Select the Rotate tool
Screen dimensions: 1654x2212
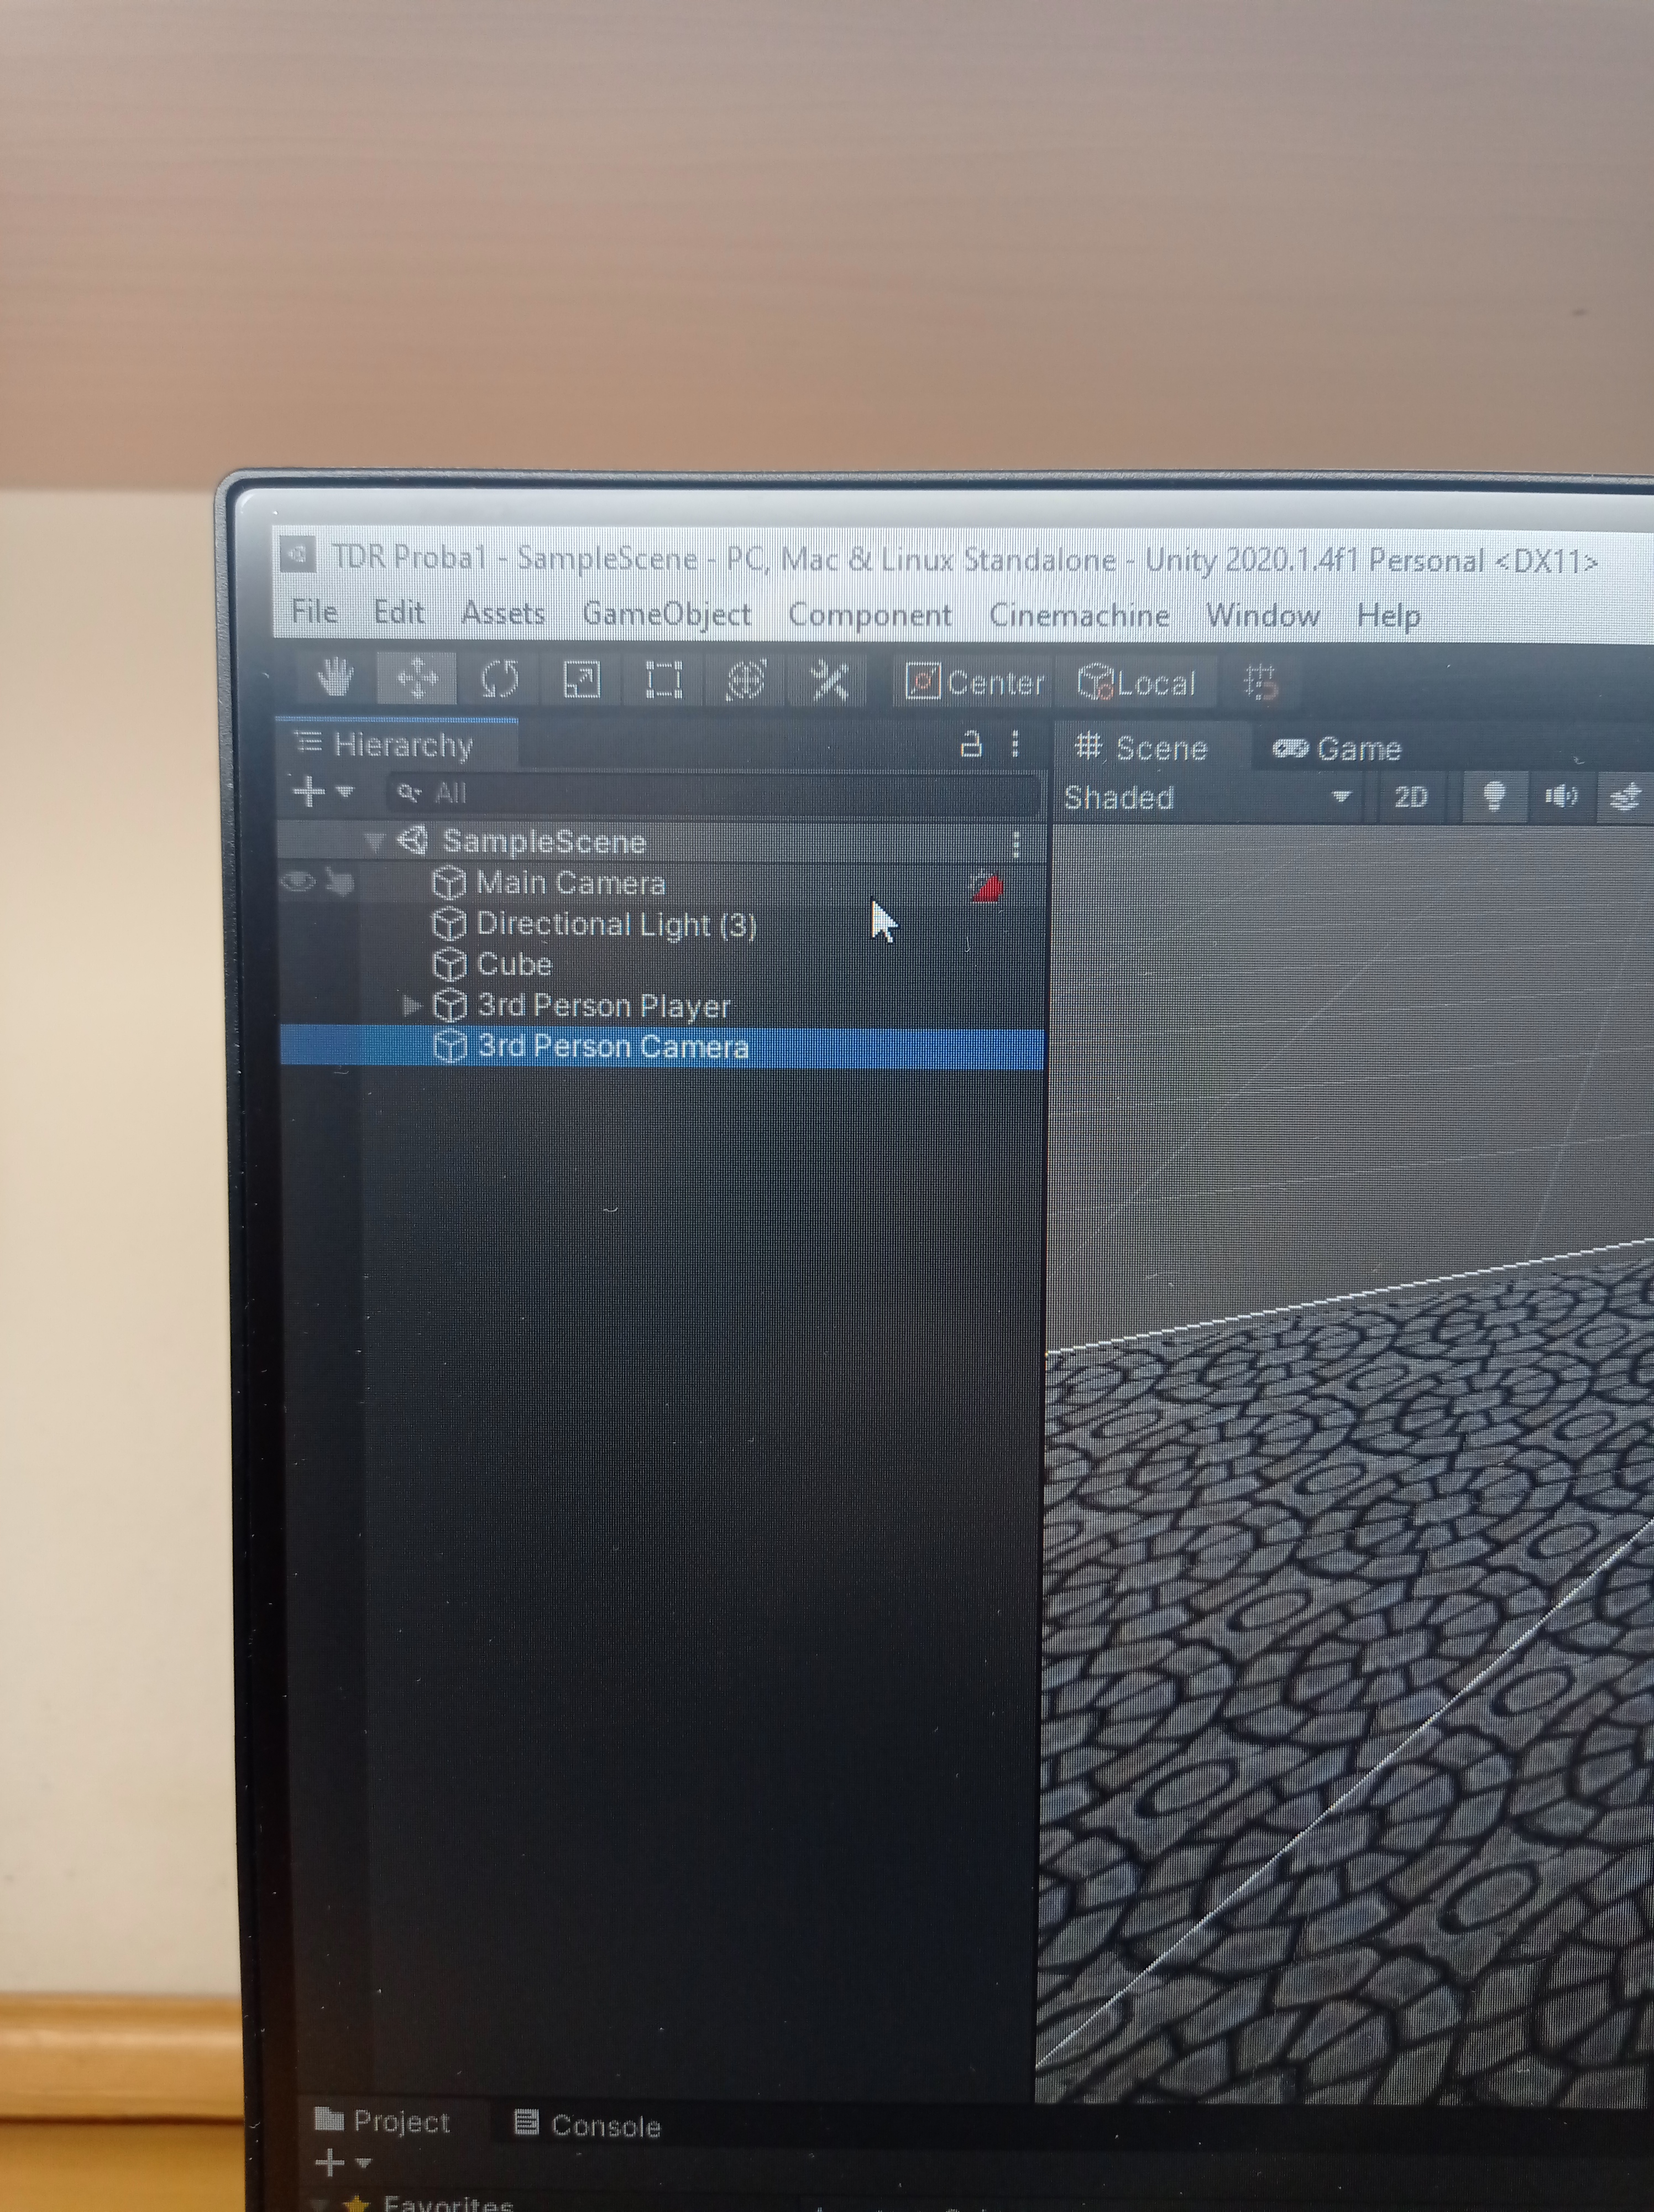[x=499, y=679]
